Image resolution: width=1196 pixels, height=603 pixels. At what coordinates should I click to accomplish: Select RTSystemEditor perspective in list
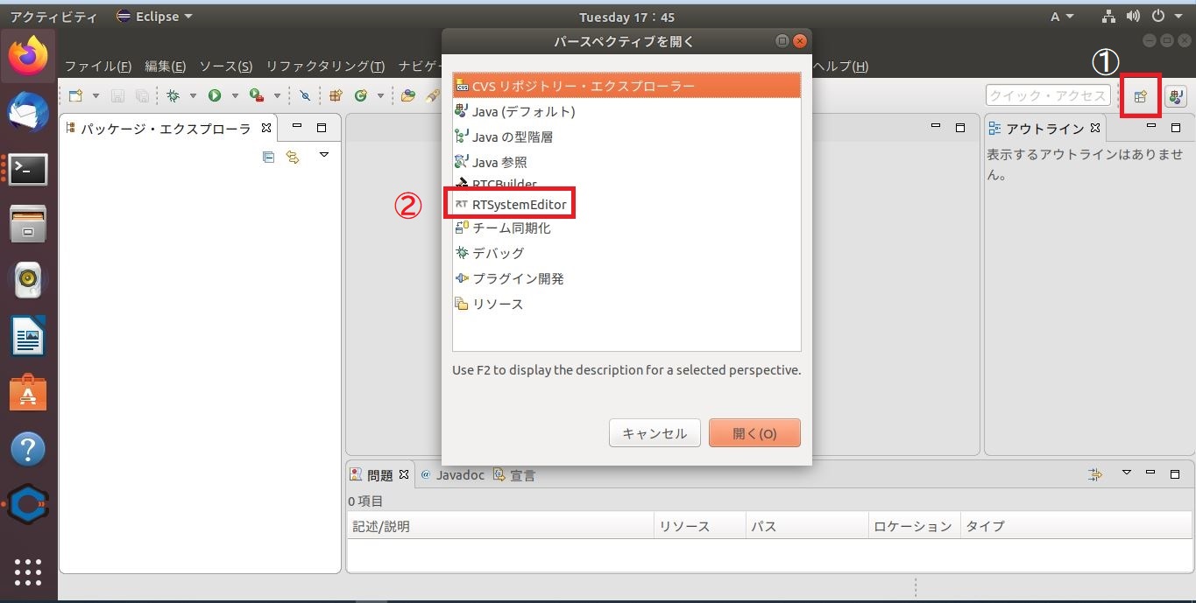click(x=626, y=205)
